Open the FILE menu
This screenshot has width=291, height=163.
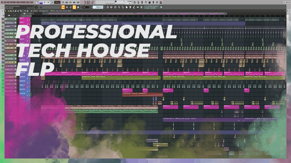(2, 2)
